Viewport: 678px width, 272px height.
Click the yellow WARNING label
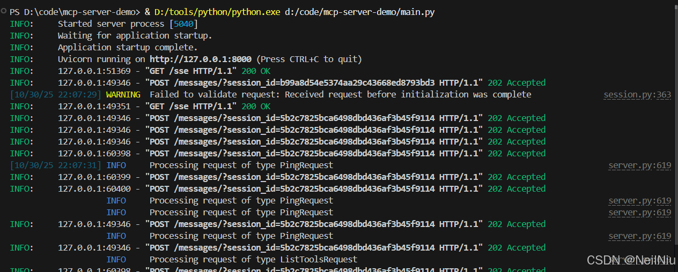coord(123,94)
